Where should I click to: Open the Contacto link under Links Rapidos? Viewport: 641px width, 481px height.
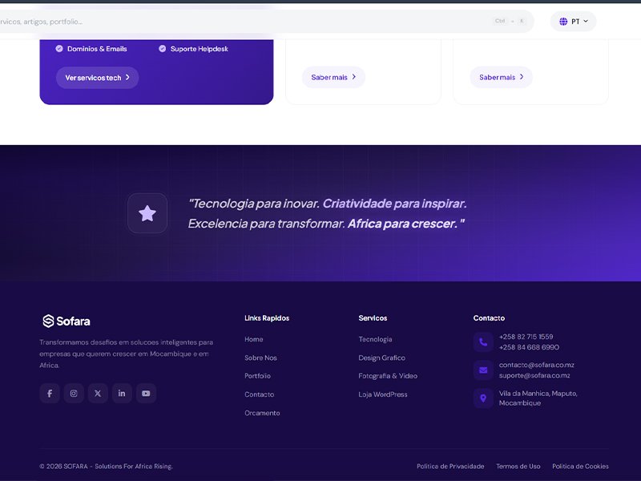259,394
